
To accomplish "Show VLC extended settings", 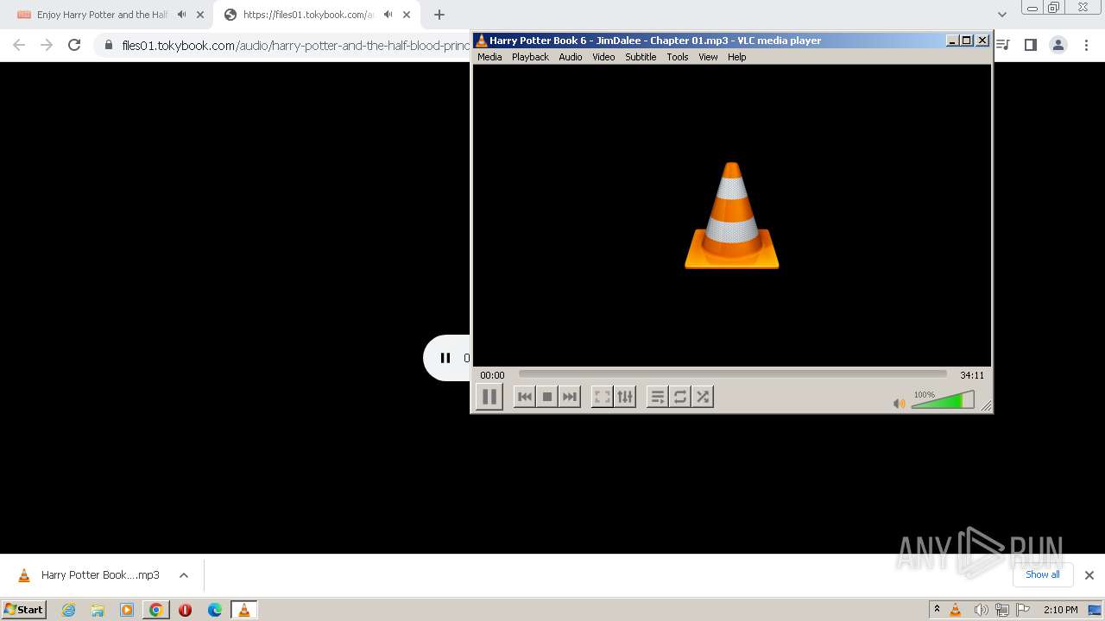I will pyautogui.click(x=625, y=397).
